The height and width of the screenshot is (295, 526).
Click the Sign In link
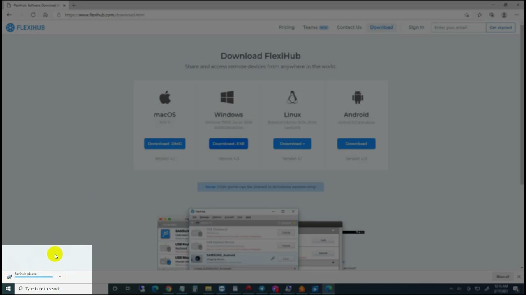(x=416, y=27)
